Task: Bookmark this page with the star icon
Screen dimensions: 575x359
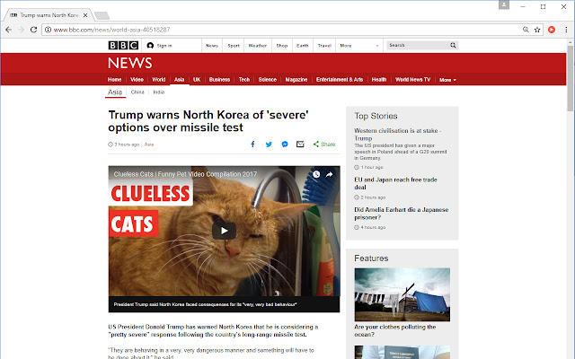Action: click(x=537, y=30)
